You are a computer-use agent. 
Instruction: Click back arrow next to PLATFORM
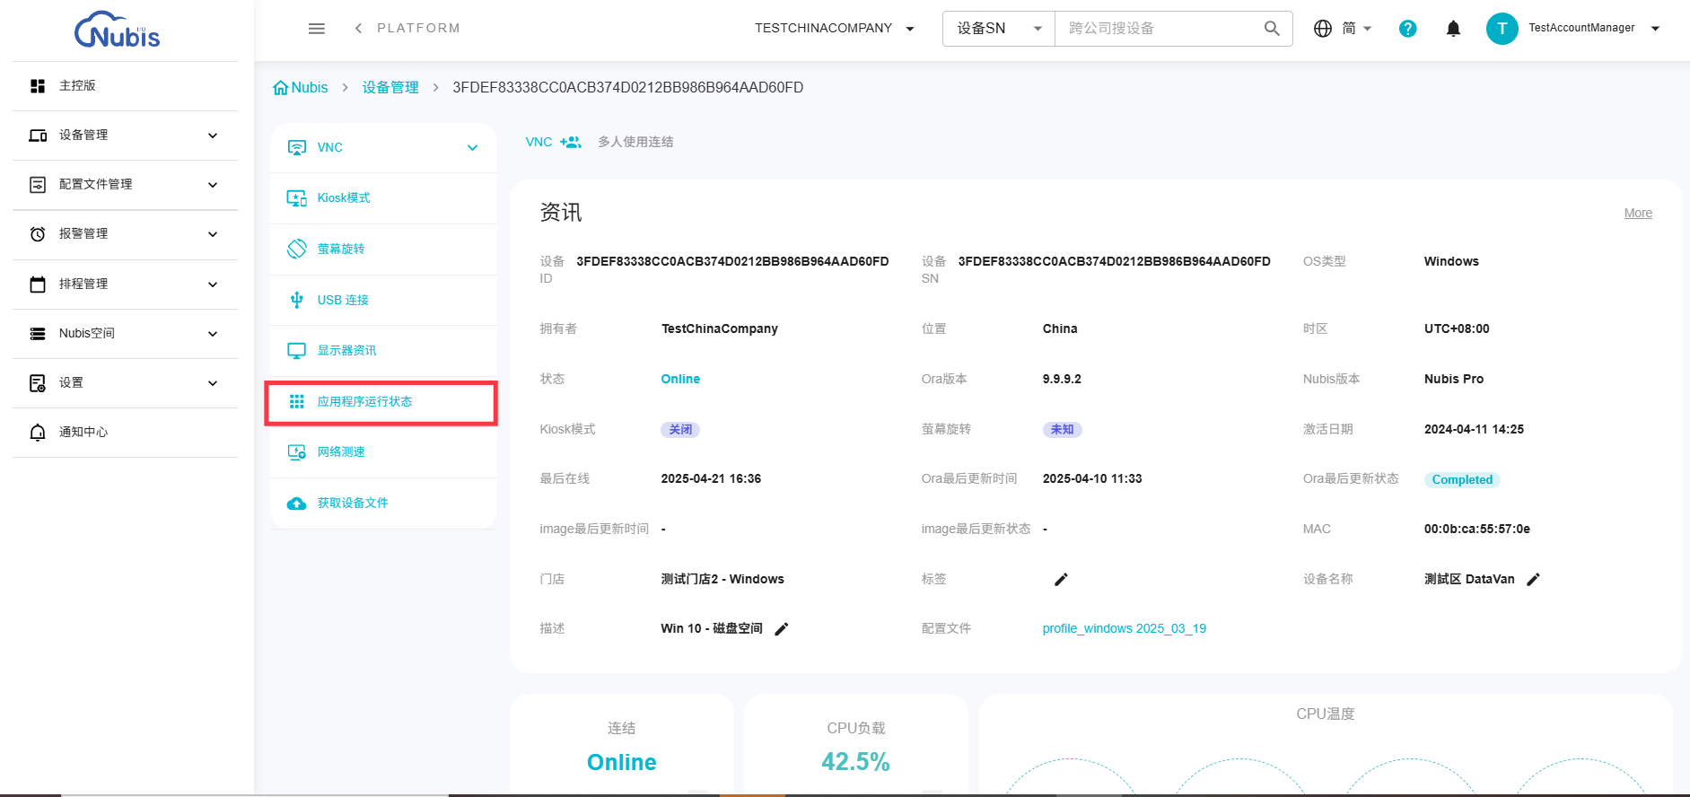click(359, 29)
